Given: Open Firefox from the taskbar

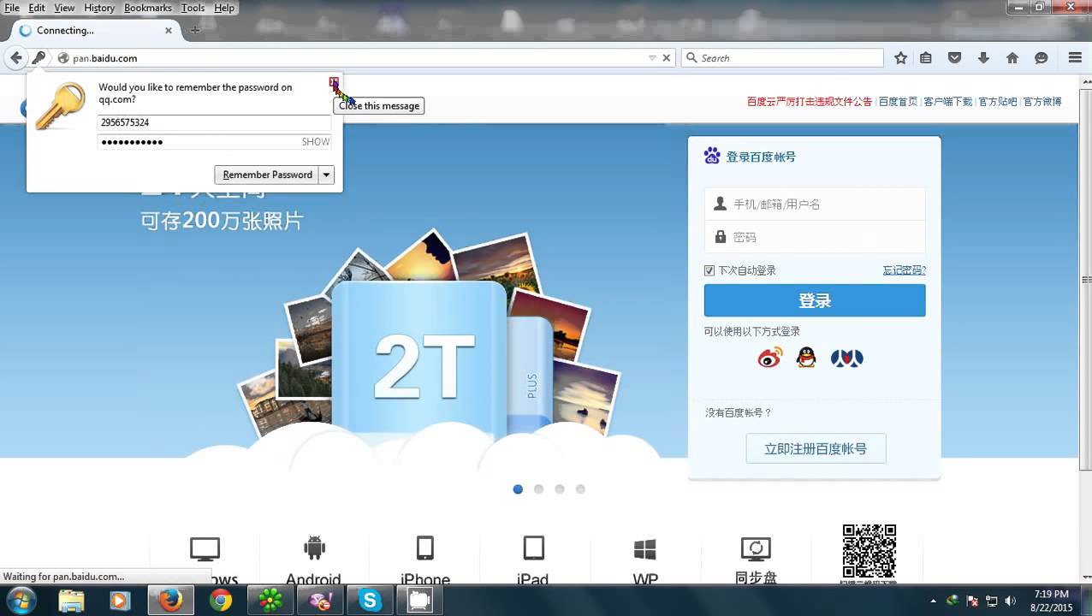Looking at the screenshot, I should click(171, 601).
